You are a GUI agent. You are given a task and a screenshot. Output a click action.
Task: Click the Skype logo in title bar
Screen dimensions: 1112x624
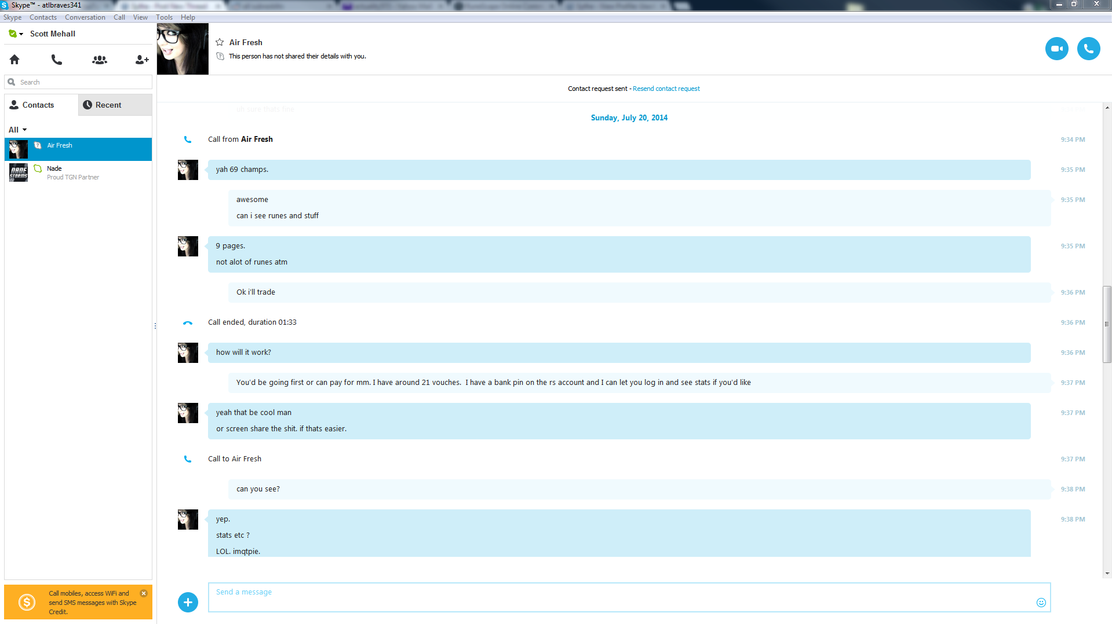tap(5, 5)
